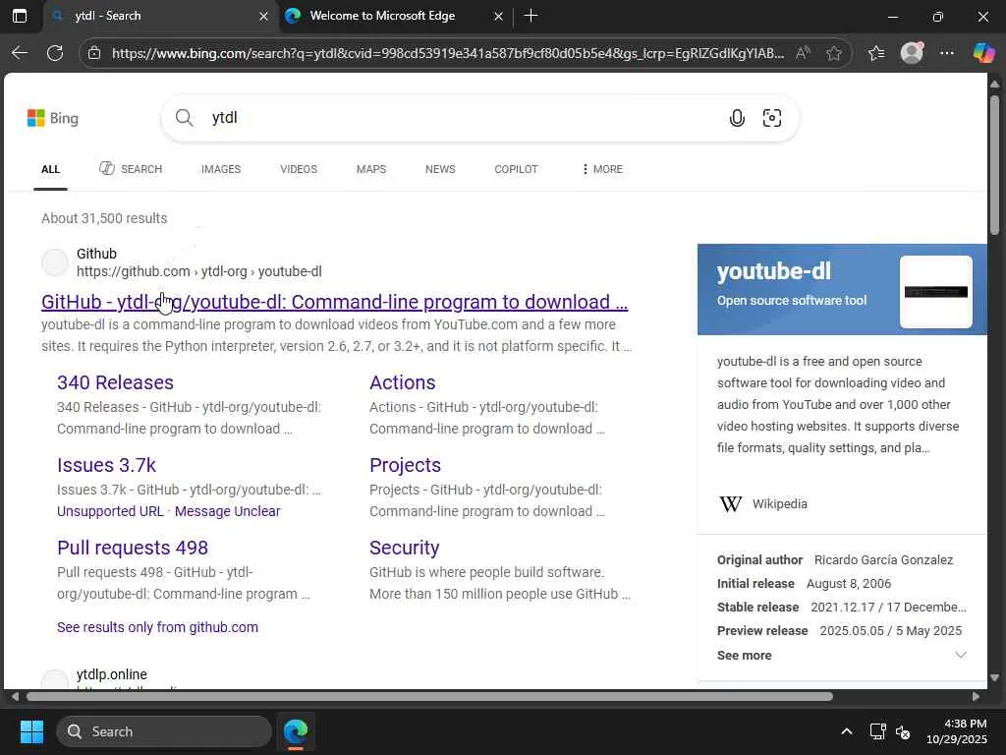Open Windows Start menu

click(31, 731)
